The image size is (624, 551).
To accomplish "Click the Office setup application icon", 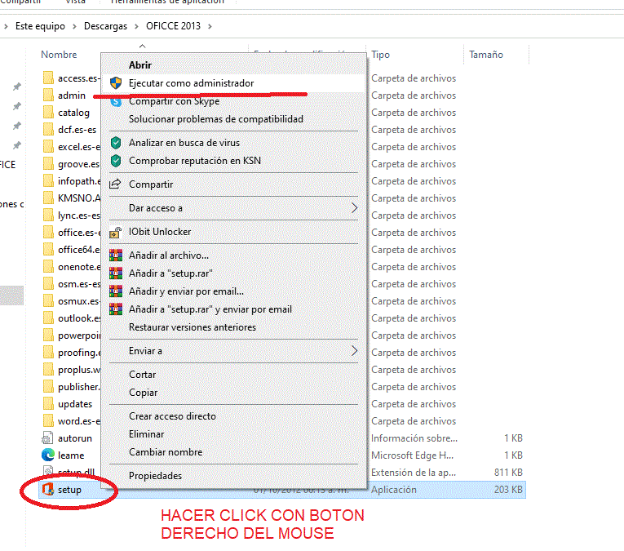I will pos(48,490).
